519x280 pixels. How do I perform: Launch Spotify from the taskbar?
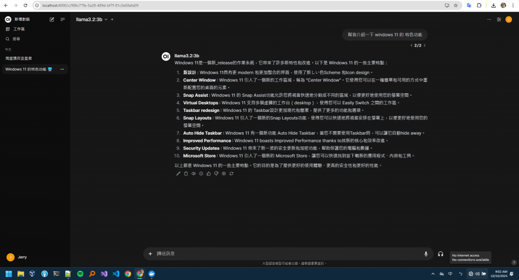coord(80,274)
